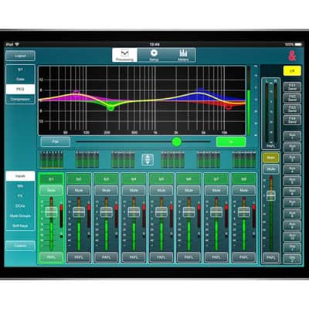The height and width of the screenshot is (309, 309).
Task: Toggle the green EQ In button
Action: [x=231, y=142]
